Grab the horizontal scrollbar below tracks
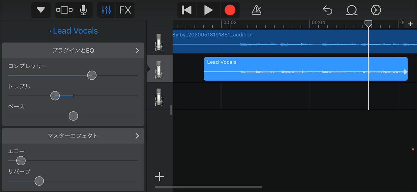417x192 pixels. pyautogui.click(x=208, y=187)
